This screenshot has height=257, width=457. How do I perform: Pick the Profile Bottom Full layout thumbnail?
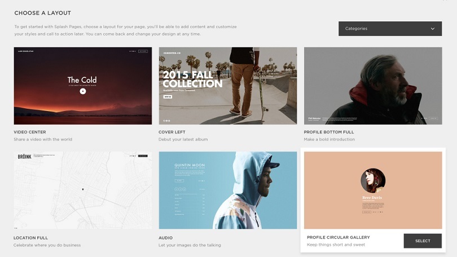pyautogui.click(x=373, y=85)
